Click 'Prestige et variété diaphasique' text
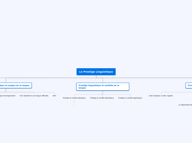 click(130, 98)
